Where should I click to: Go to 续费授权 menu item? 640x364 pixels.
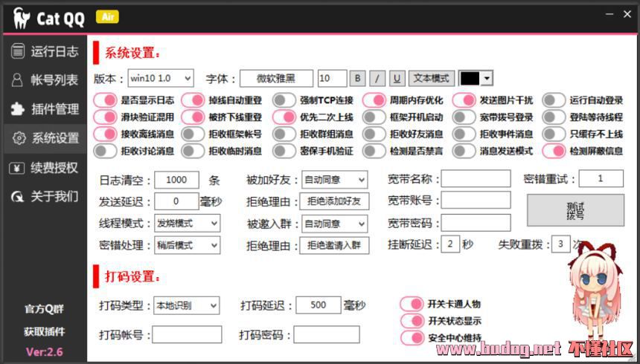[x=45, y=168]
